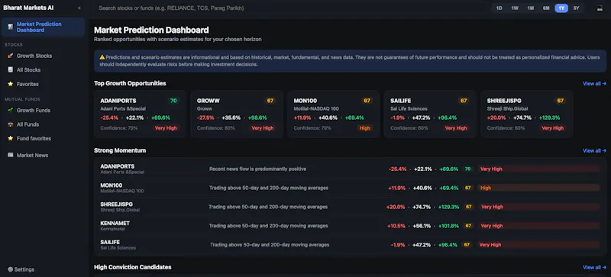Open All Stocks in the sidebar

click(x=43, y=69)
